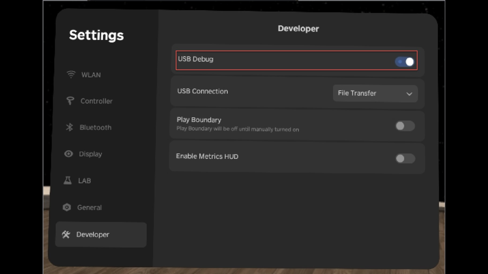Click the Bluetooth symbol icon
This screenshot has height=274, width=488.
pos(69,127)
